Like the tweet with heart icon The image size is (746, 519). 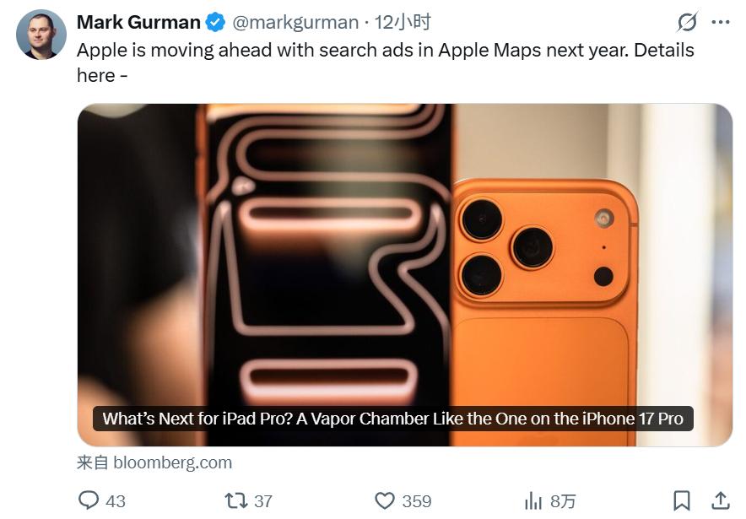coord(385,500)
